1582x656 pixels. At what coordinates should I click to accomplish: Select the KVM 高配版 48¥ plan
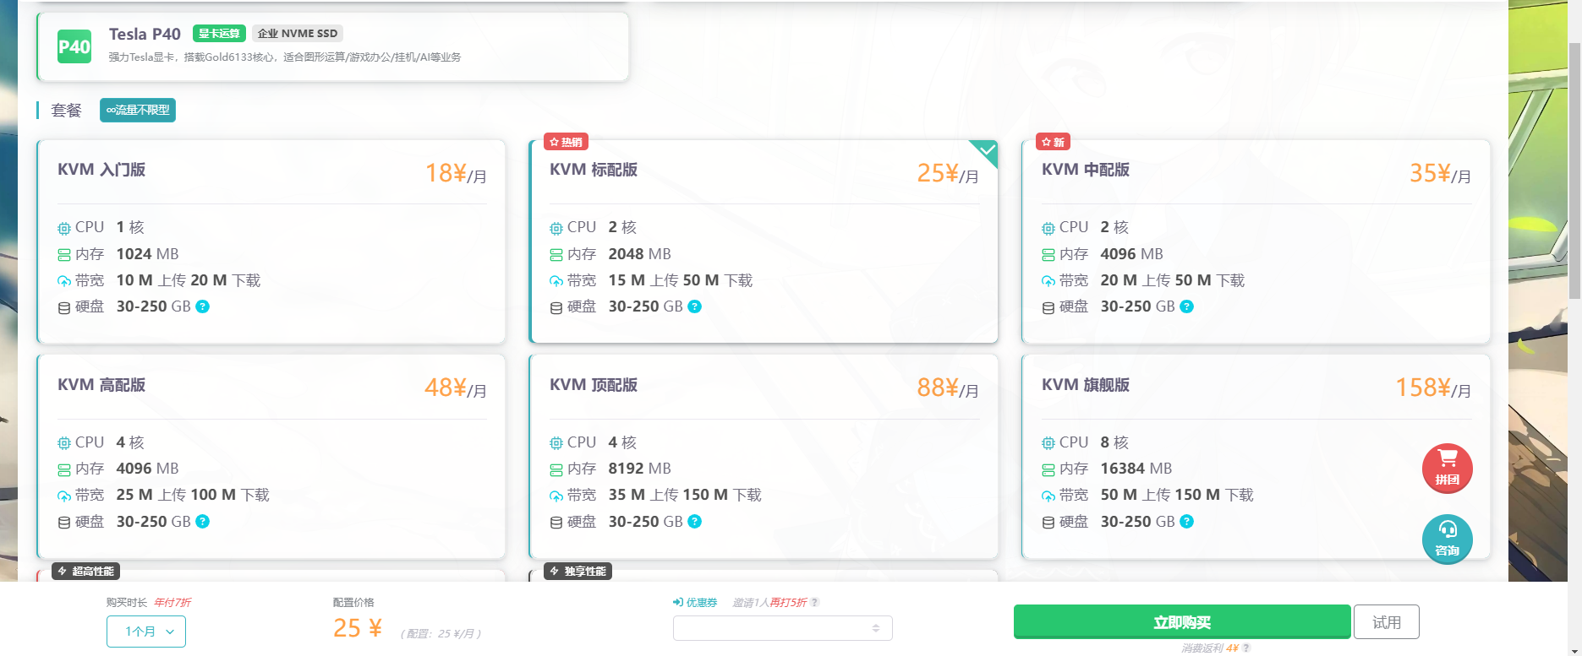point(271,457)
